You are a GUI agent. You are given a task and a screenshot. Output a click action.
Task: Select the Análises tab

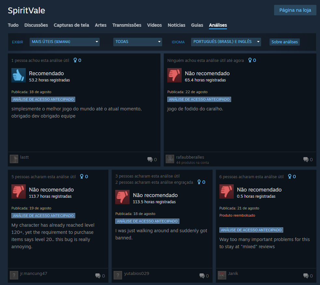pyautogui.click(x=218, y=25)
